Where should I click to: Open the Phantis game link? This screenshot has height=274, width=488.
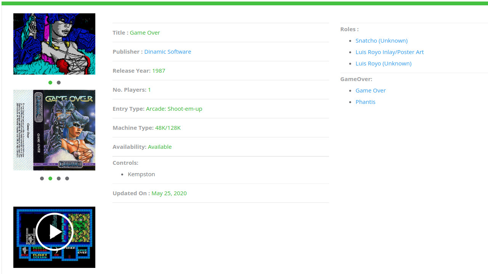pos(365,102)
